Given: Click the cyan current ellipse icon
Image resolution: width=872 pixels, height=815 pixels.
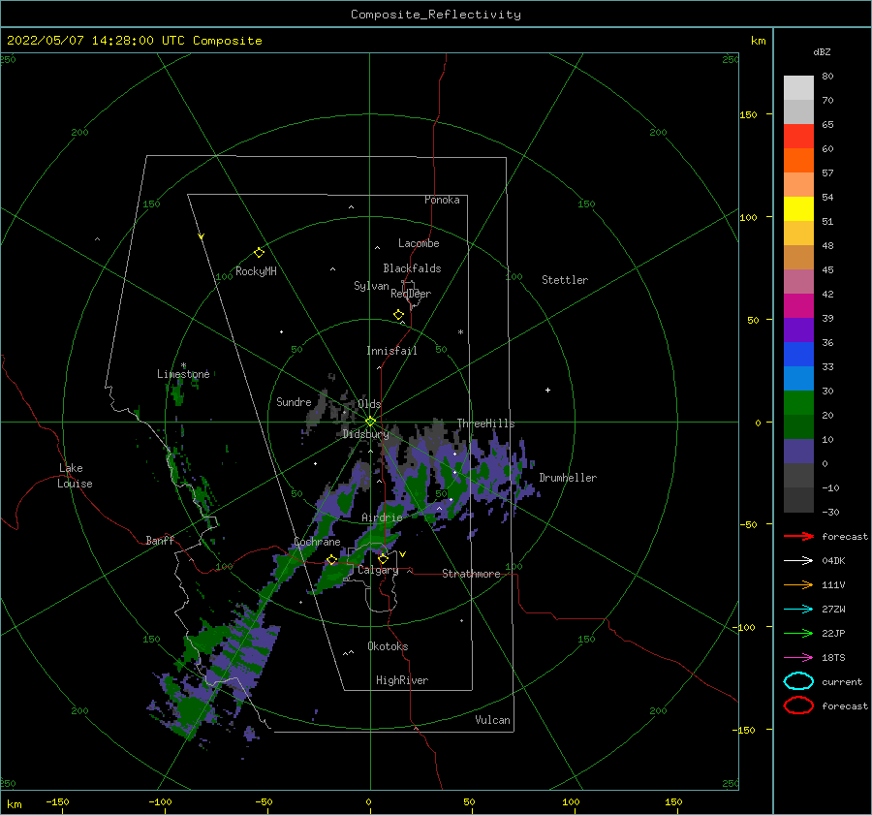Looking at the screenshot, I should [798, 681].
